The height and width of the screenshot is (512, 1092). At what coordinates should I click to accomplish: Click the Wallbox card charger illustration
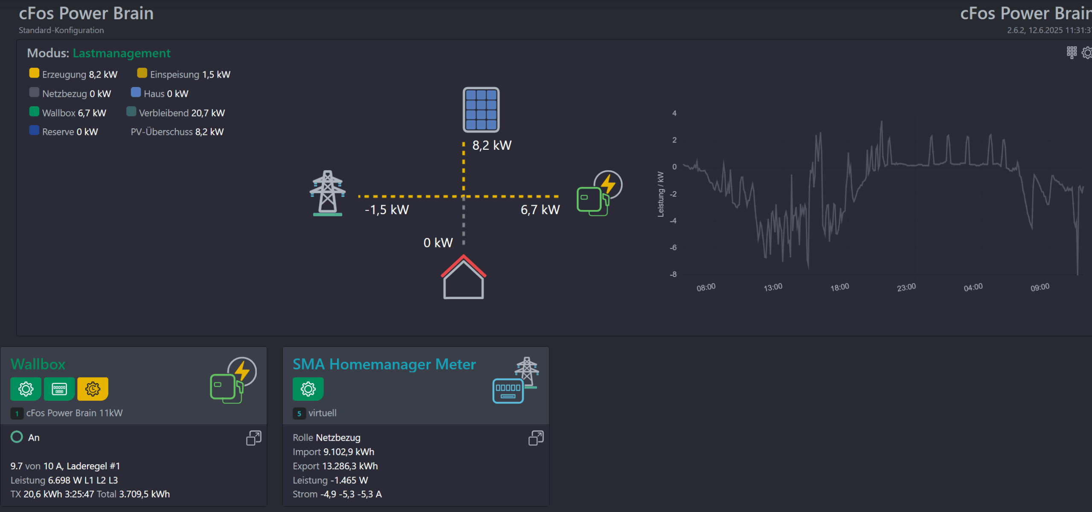233,380
